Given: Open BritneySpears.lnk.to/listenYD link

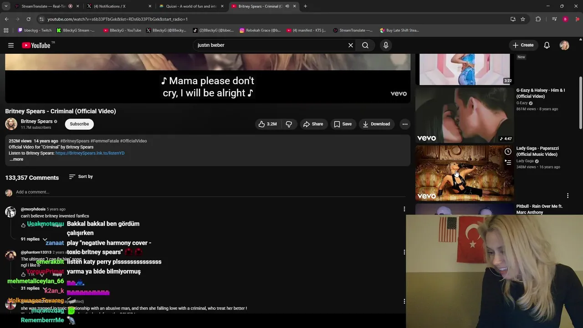Looking at the screenshot, I should pyautogui.click(x=90, y=153).
